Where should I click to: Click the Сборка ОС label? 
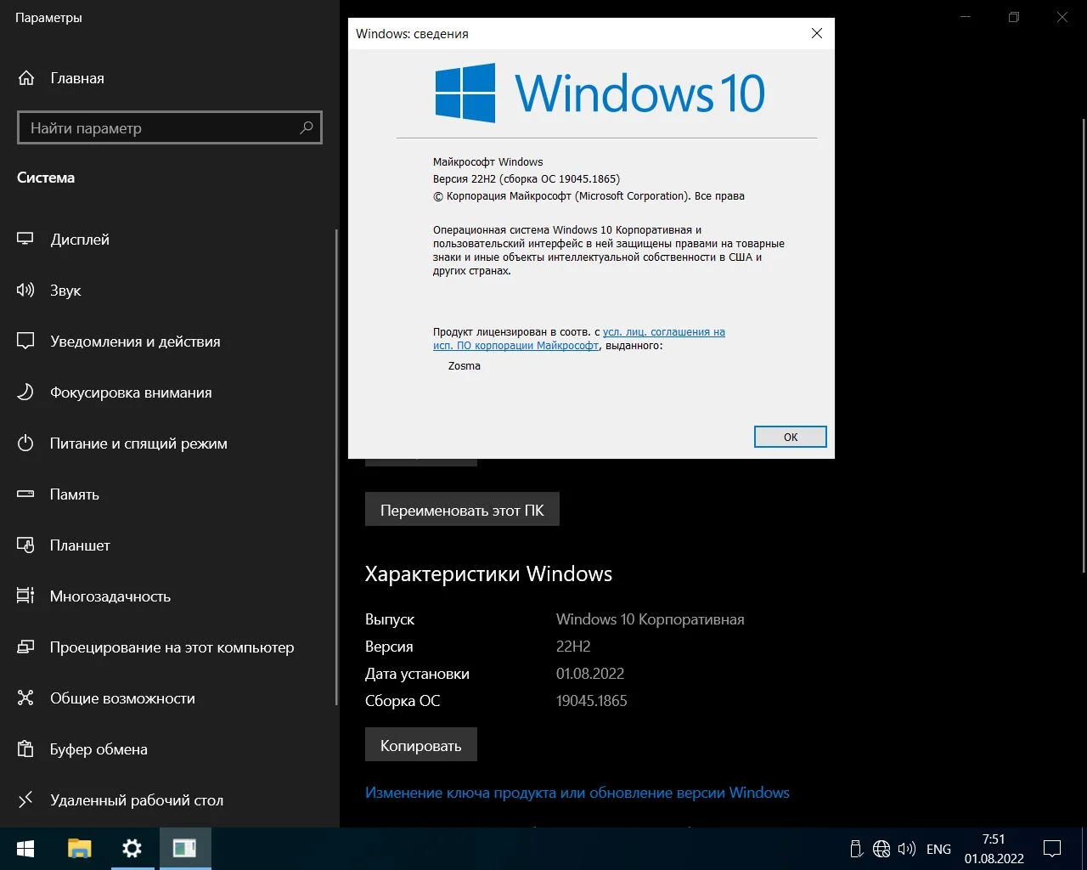[403, 701]
